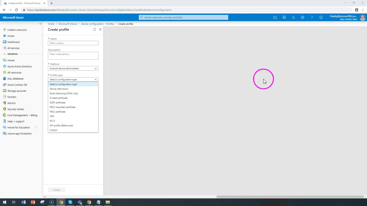Open the help question mark icon
The image size is (367, 206).
click(312, 17)
